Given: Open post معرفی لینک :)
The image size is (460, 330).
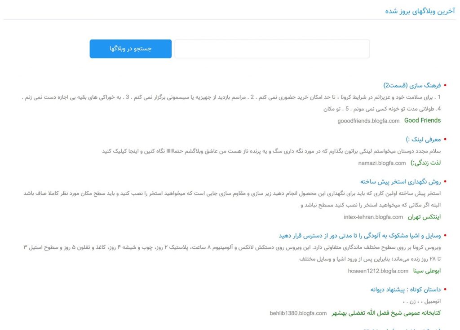Looking at the screenshot, I should click(423, 139).
